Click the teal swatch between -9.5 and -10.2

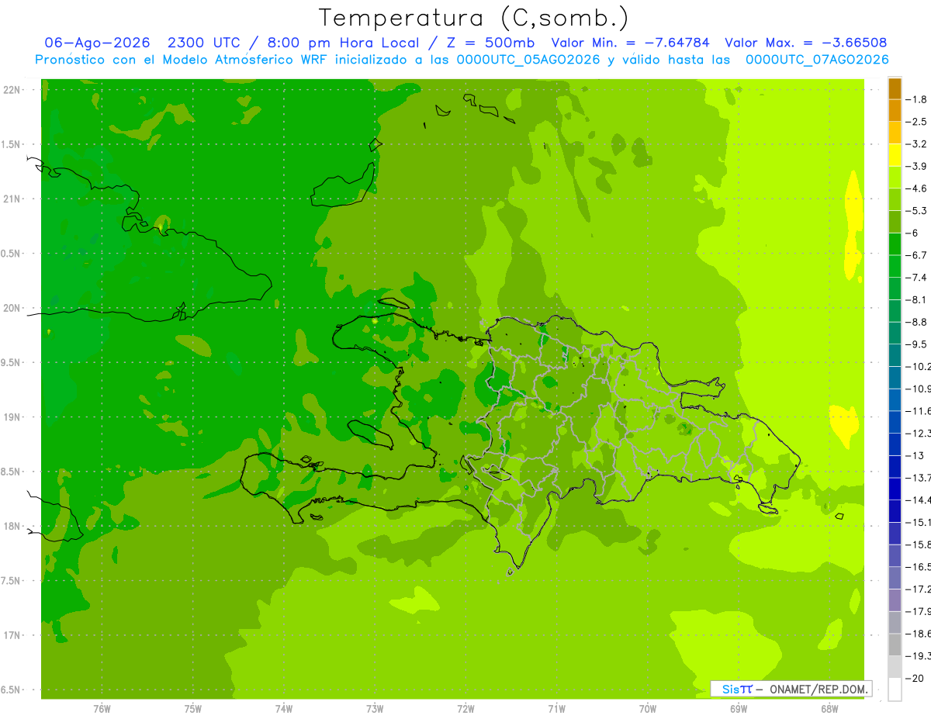tap(895, 355)
